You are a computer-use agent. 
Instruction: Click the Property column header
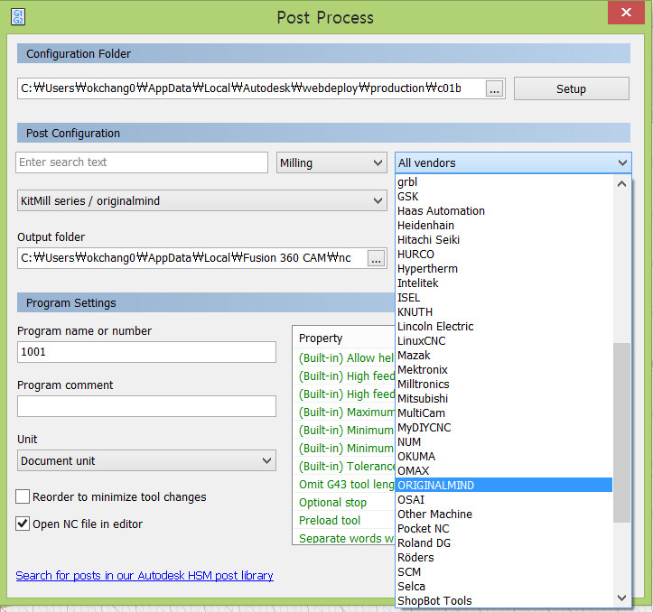click(x=343, y=338)
